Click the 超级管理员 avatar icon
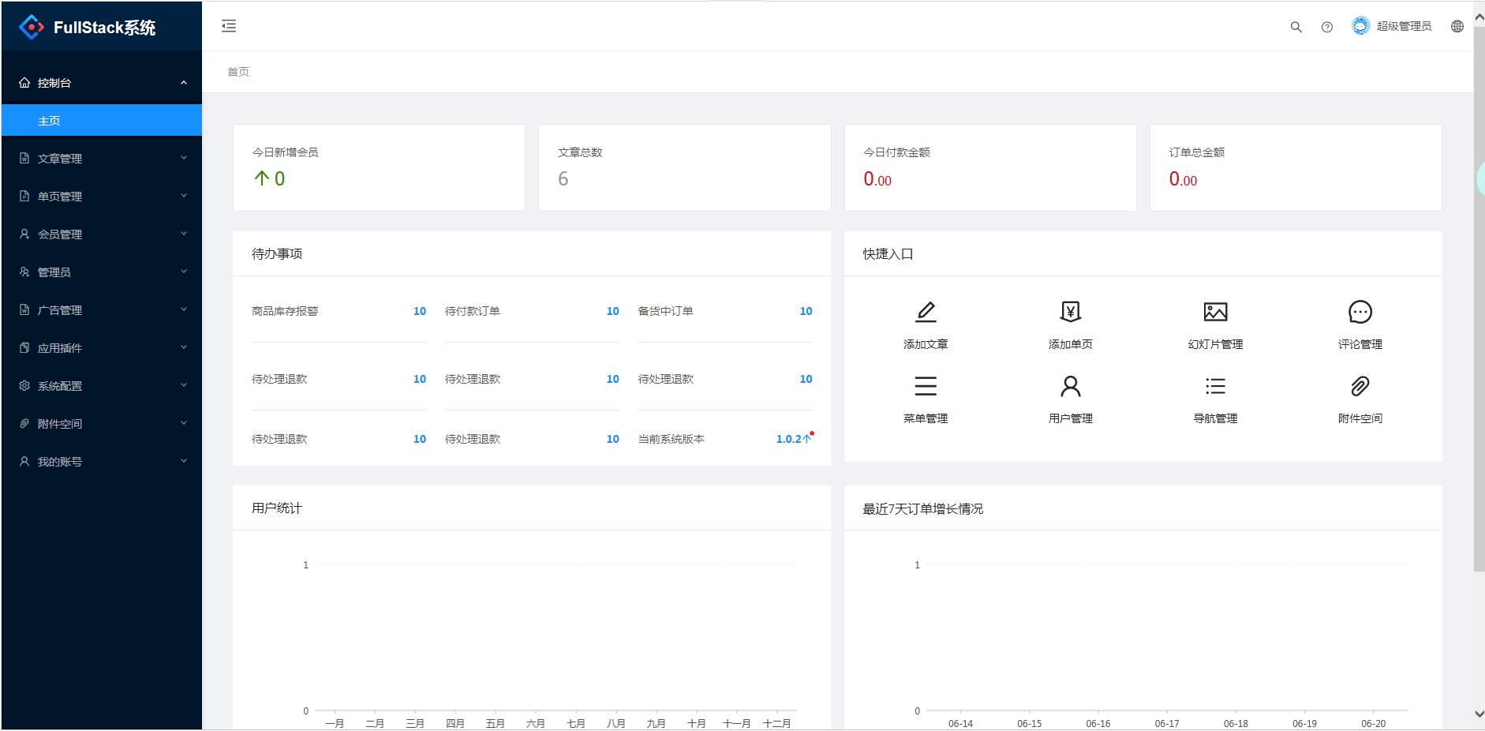 1360,26
